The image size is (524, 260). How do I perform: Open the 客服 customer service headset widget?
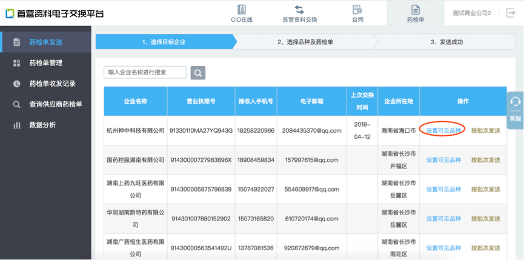pos(516,110)
